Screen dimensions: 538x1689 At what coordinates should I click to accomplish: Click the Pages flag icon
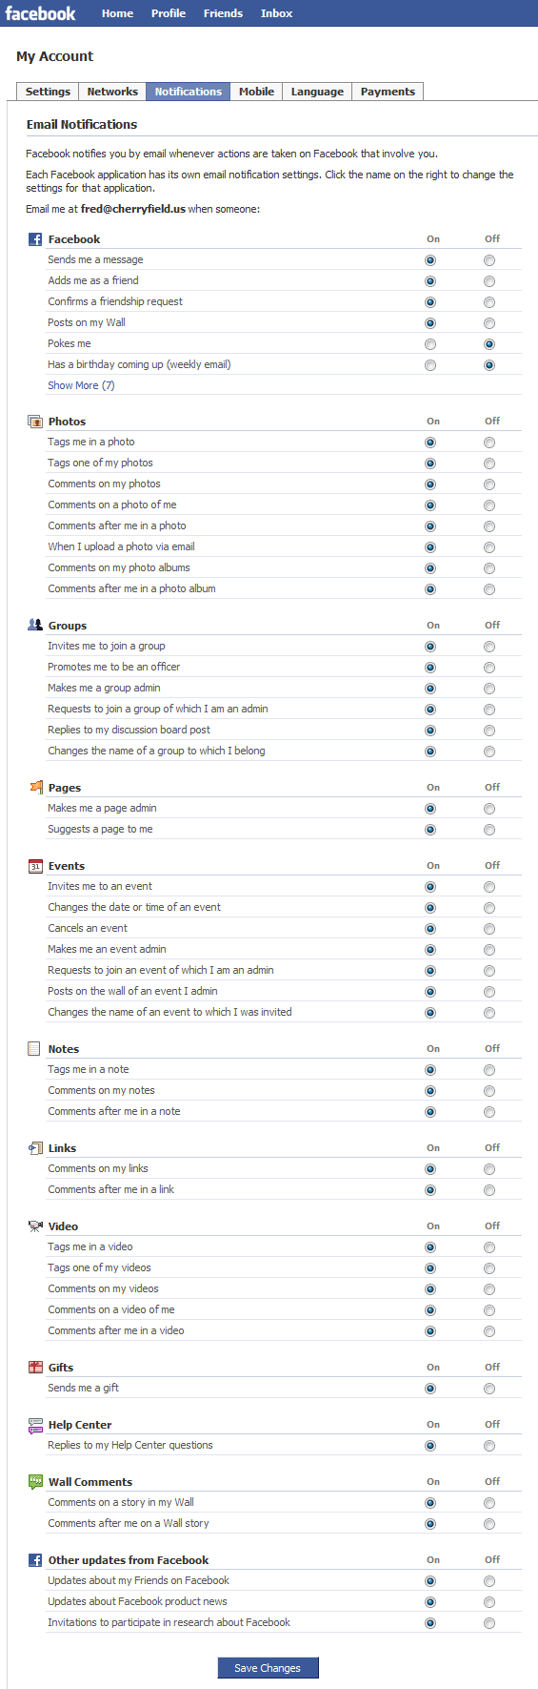point(35,787)
